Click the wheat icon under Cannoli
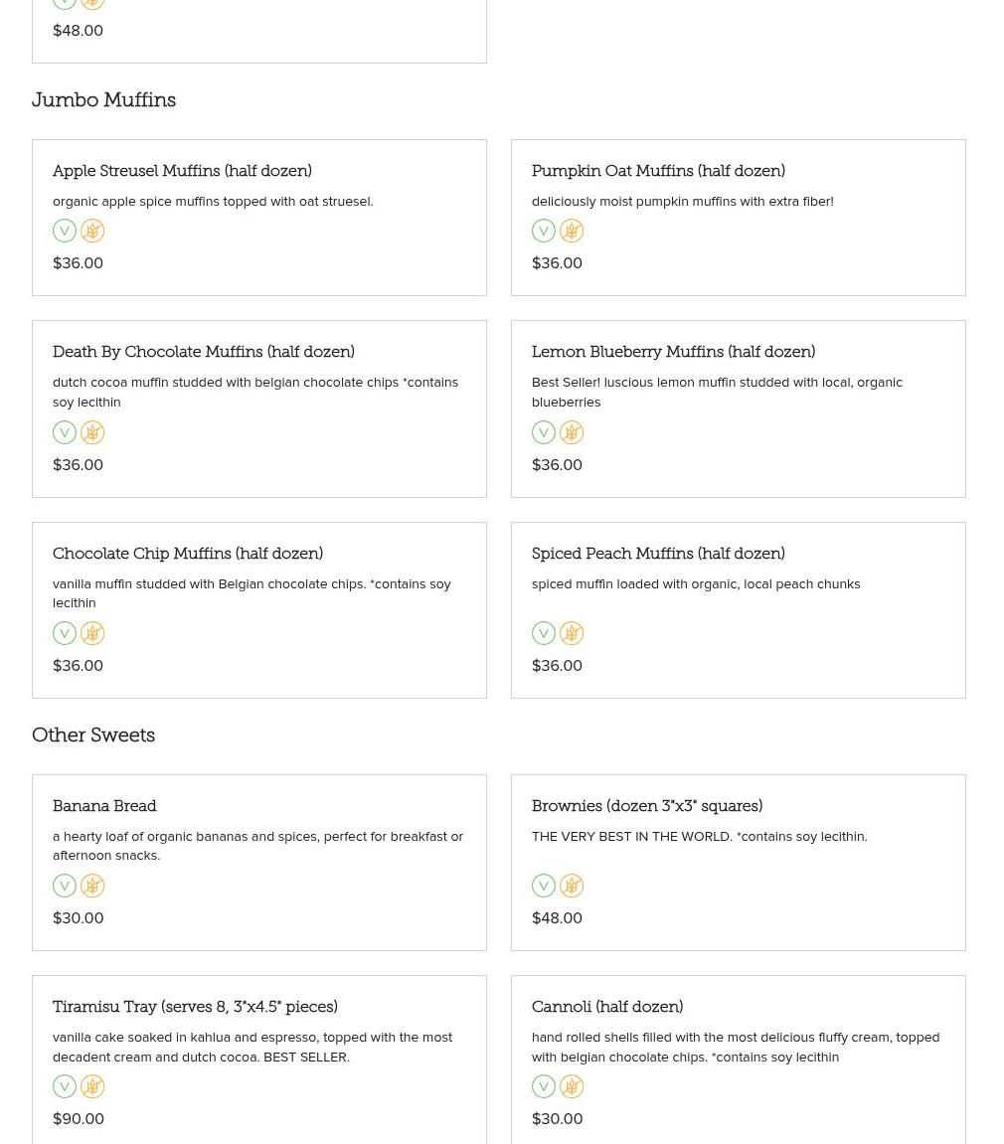This screenshot has height=1144, width=1004. point(572,1086)
